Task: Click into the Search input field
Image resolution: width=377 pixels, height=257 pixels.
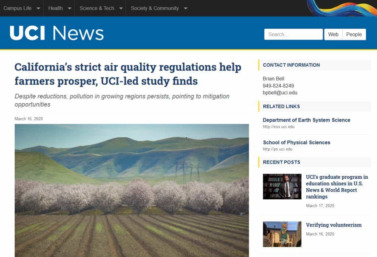Action: (293, 34)
